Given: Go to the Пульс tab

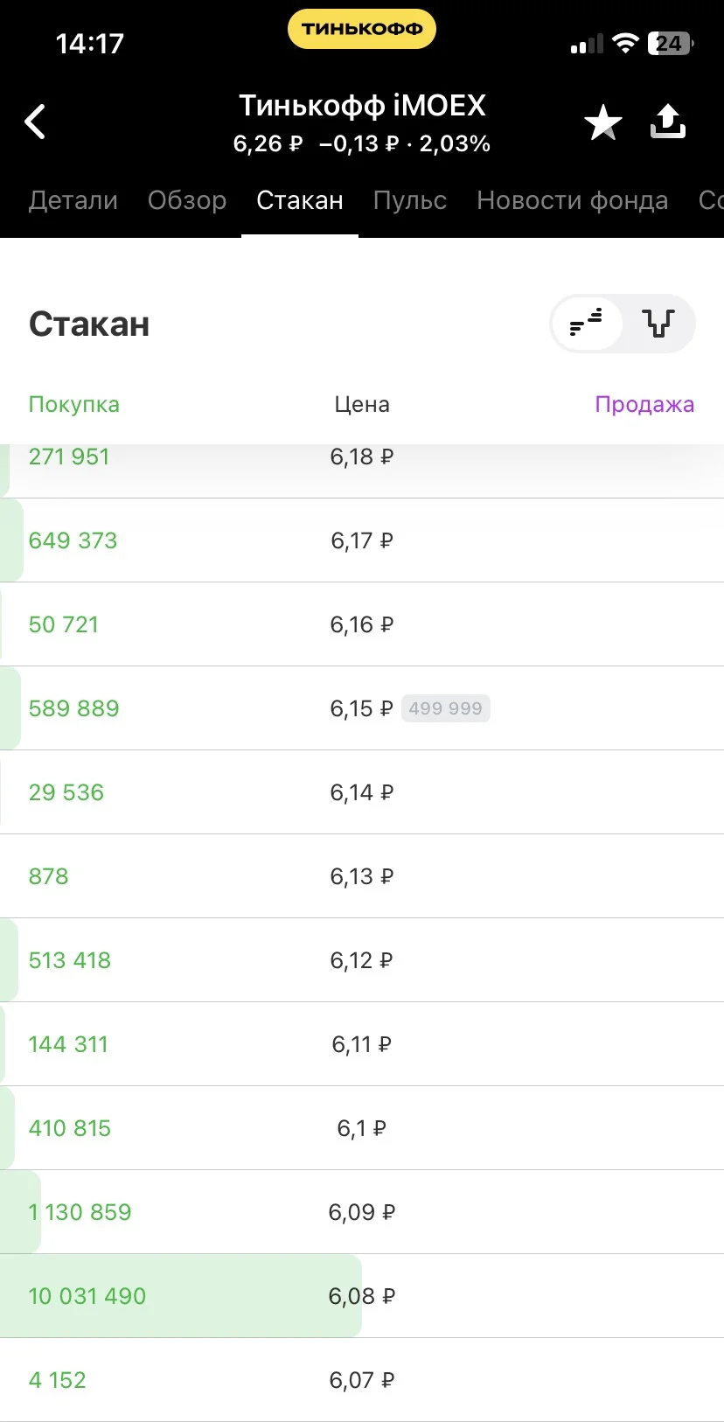Looking at the screenshot, I should point(410,200).
